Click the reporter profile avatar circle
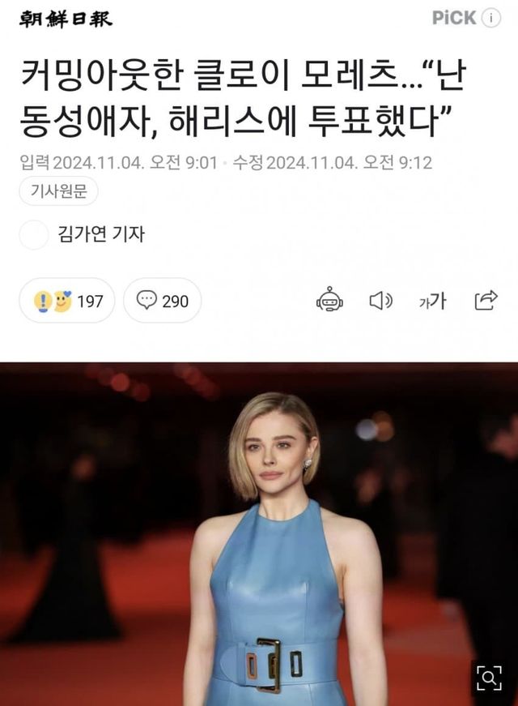Screen dimensions: 518x706 34,234
